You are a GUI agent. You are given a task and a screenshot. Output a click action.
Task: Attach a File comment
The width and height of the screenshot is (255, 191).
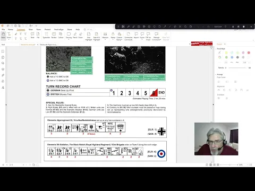coord(38,35)
